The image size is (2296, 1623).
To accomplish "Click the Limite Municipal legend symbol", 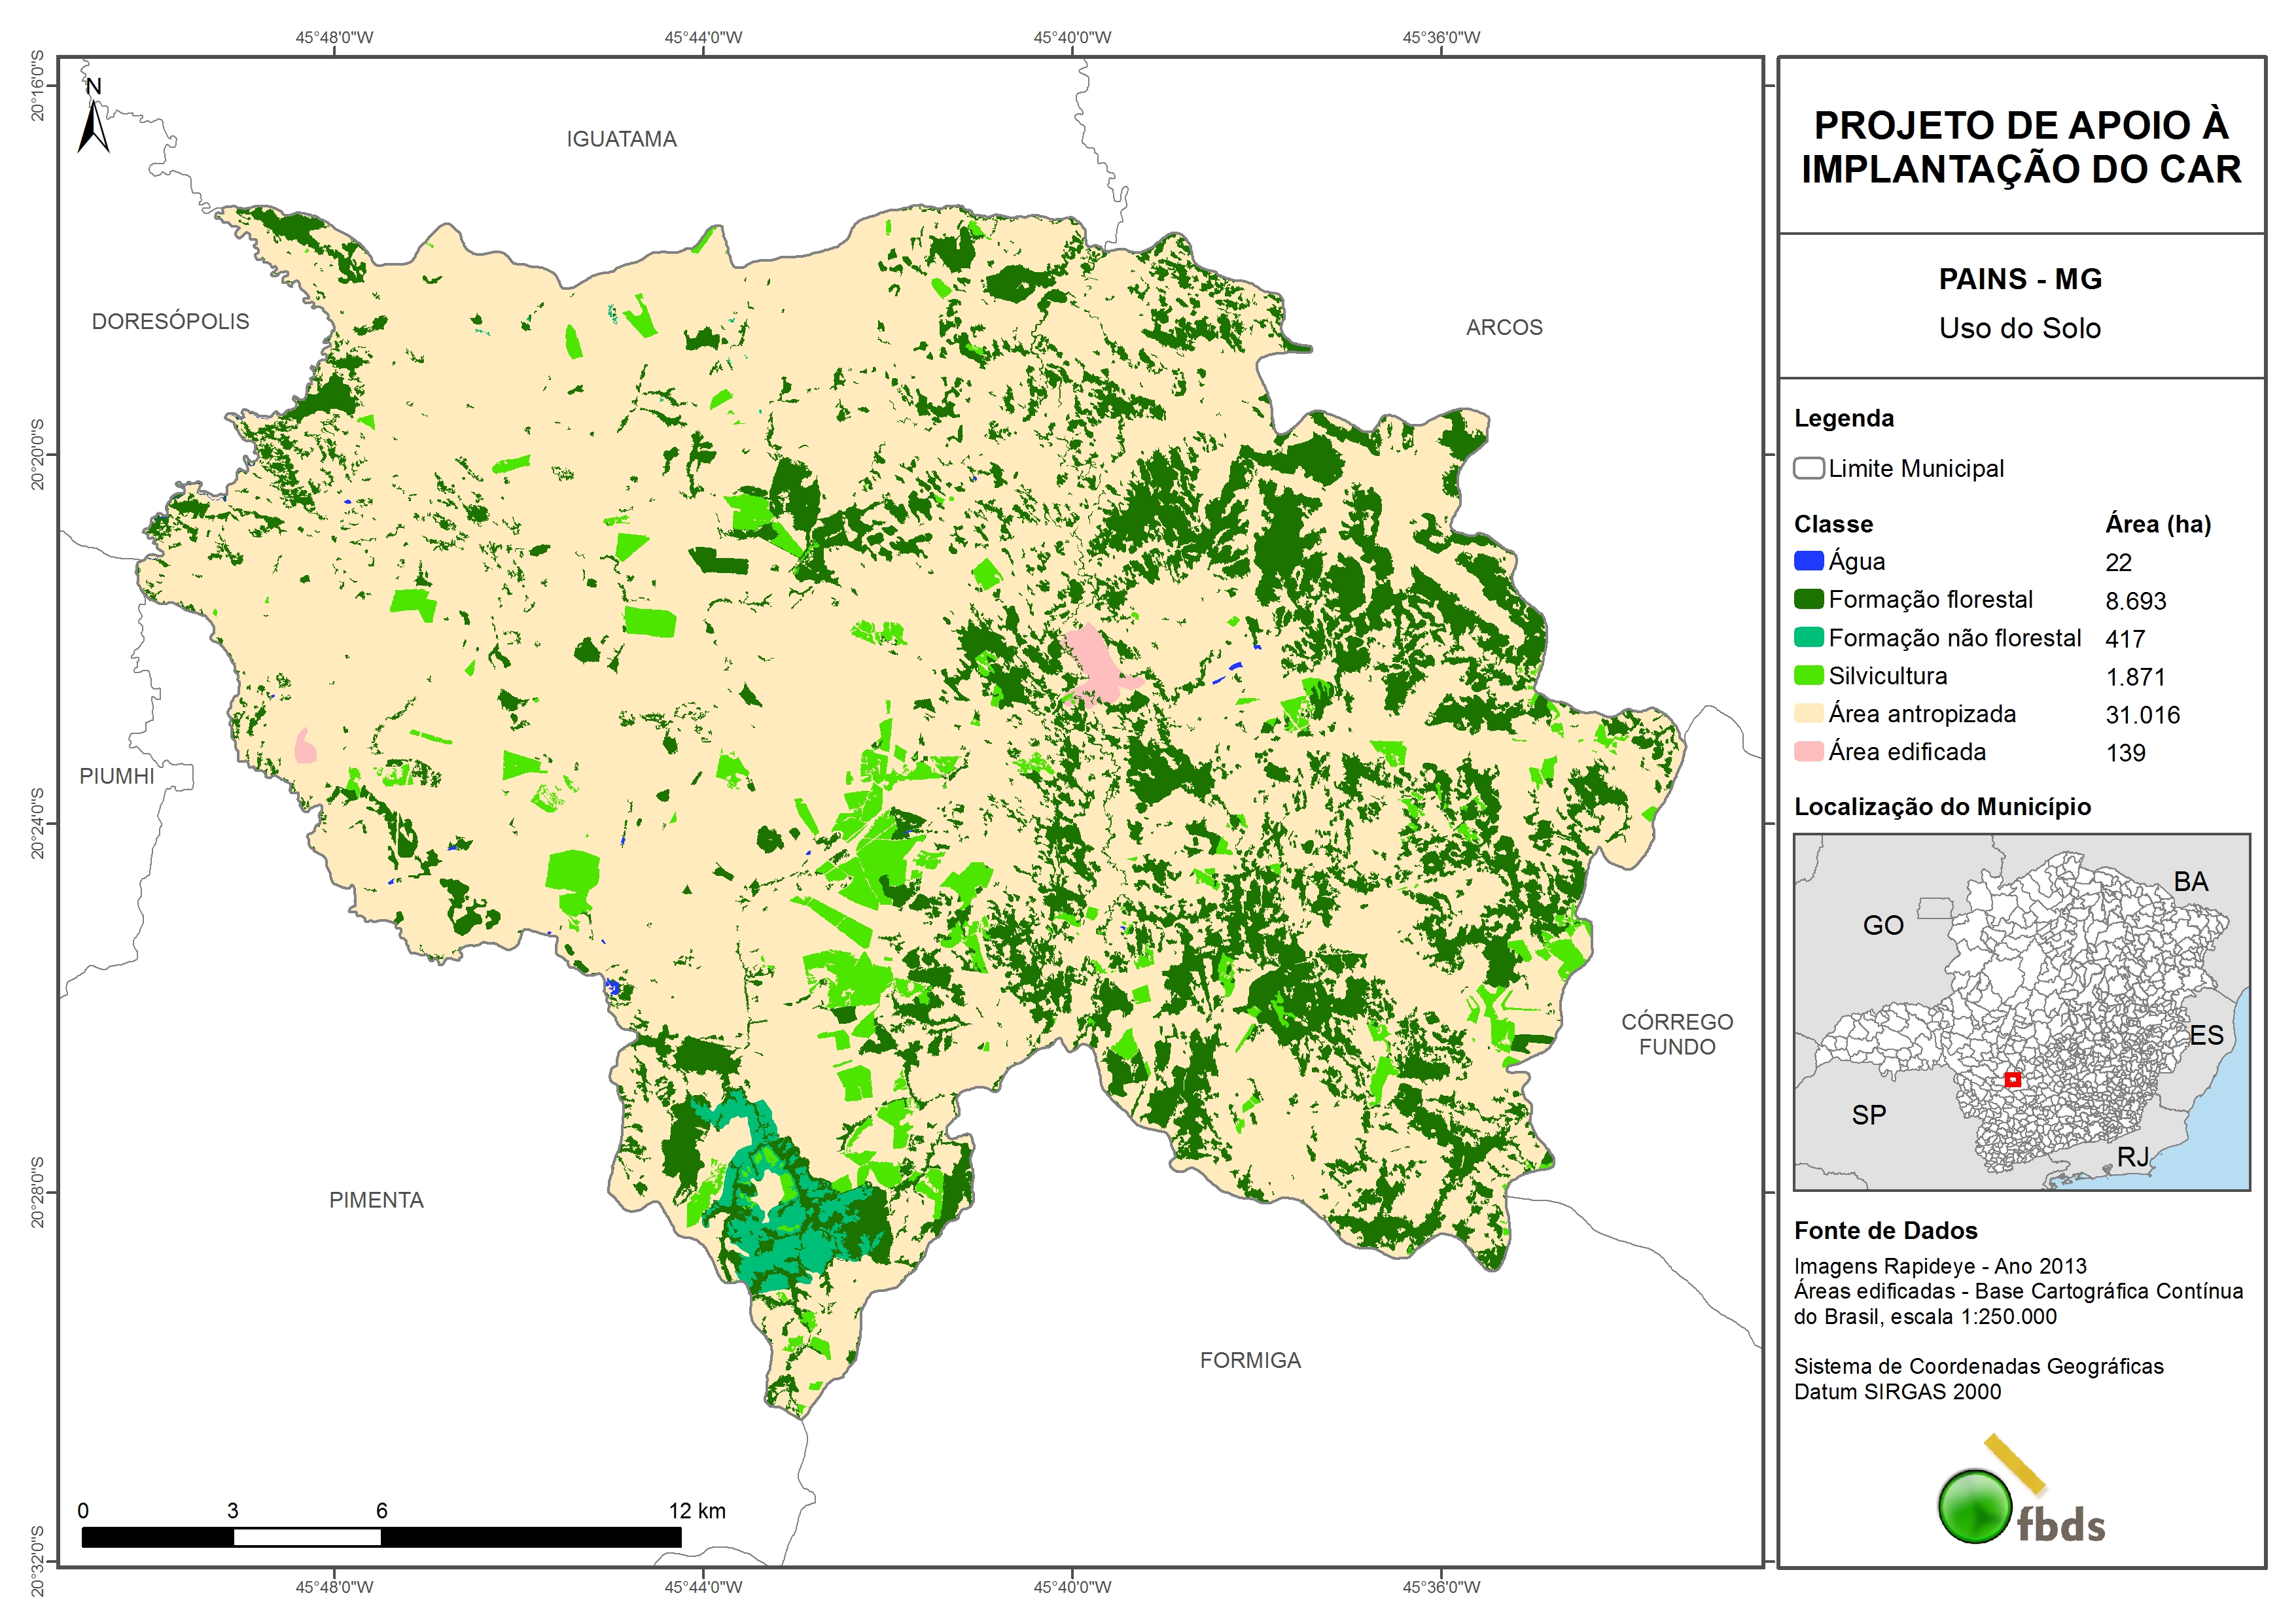I will click(1808, 468).
